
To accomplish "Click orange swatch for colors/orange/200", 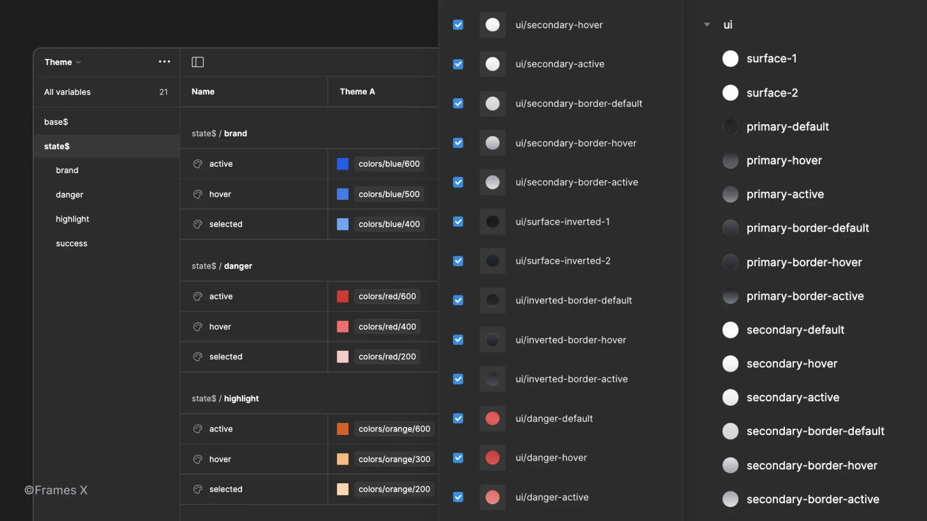I will click(343, 489).
